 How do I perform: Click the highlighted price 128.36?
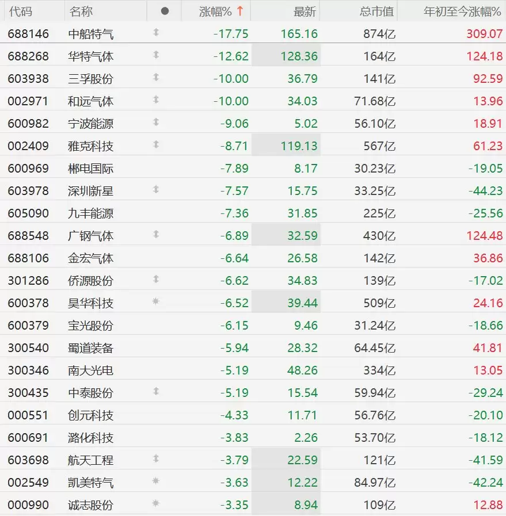point(299,56)
